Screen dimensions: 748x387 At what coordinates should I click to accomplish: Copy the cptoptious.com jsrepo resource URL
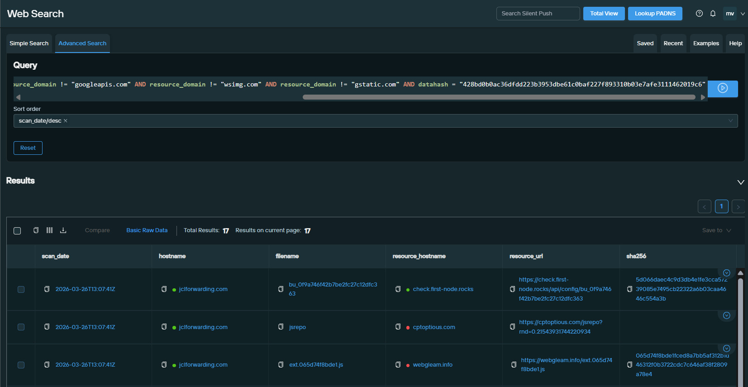point(512,327)
